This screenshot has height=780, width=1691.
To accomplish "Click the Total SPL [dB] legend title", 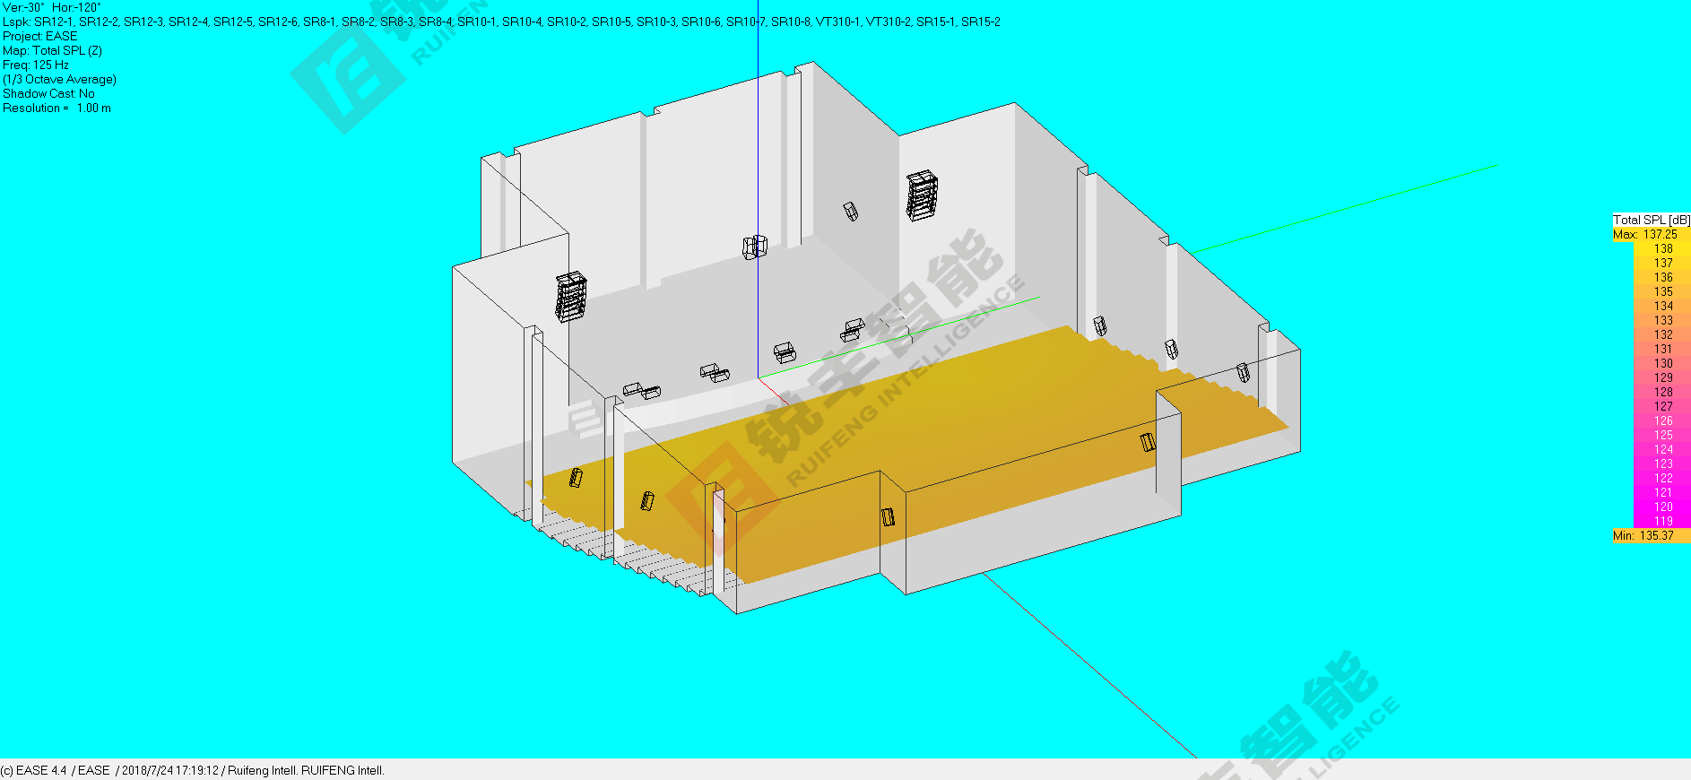I will click(x=1651, y=220).
